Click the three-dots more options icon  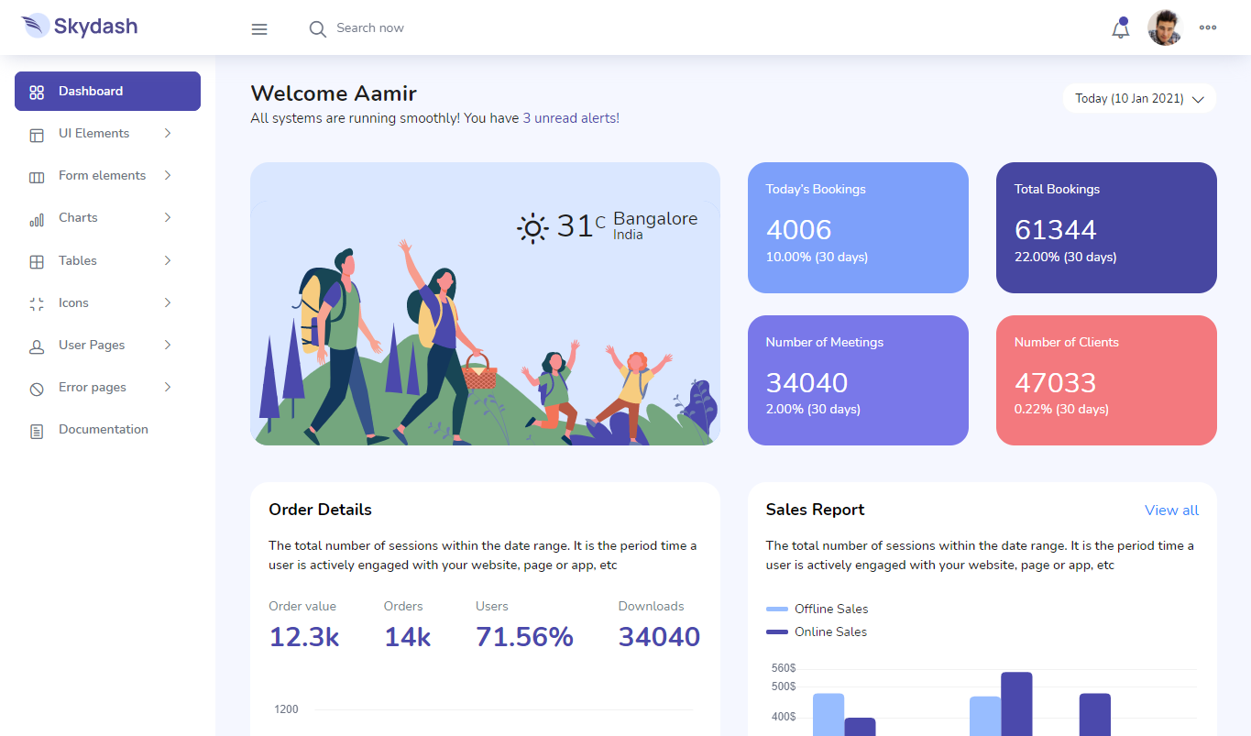[x=1208, y=27]
